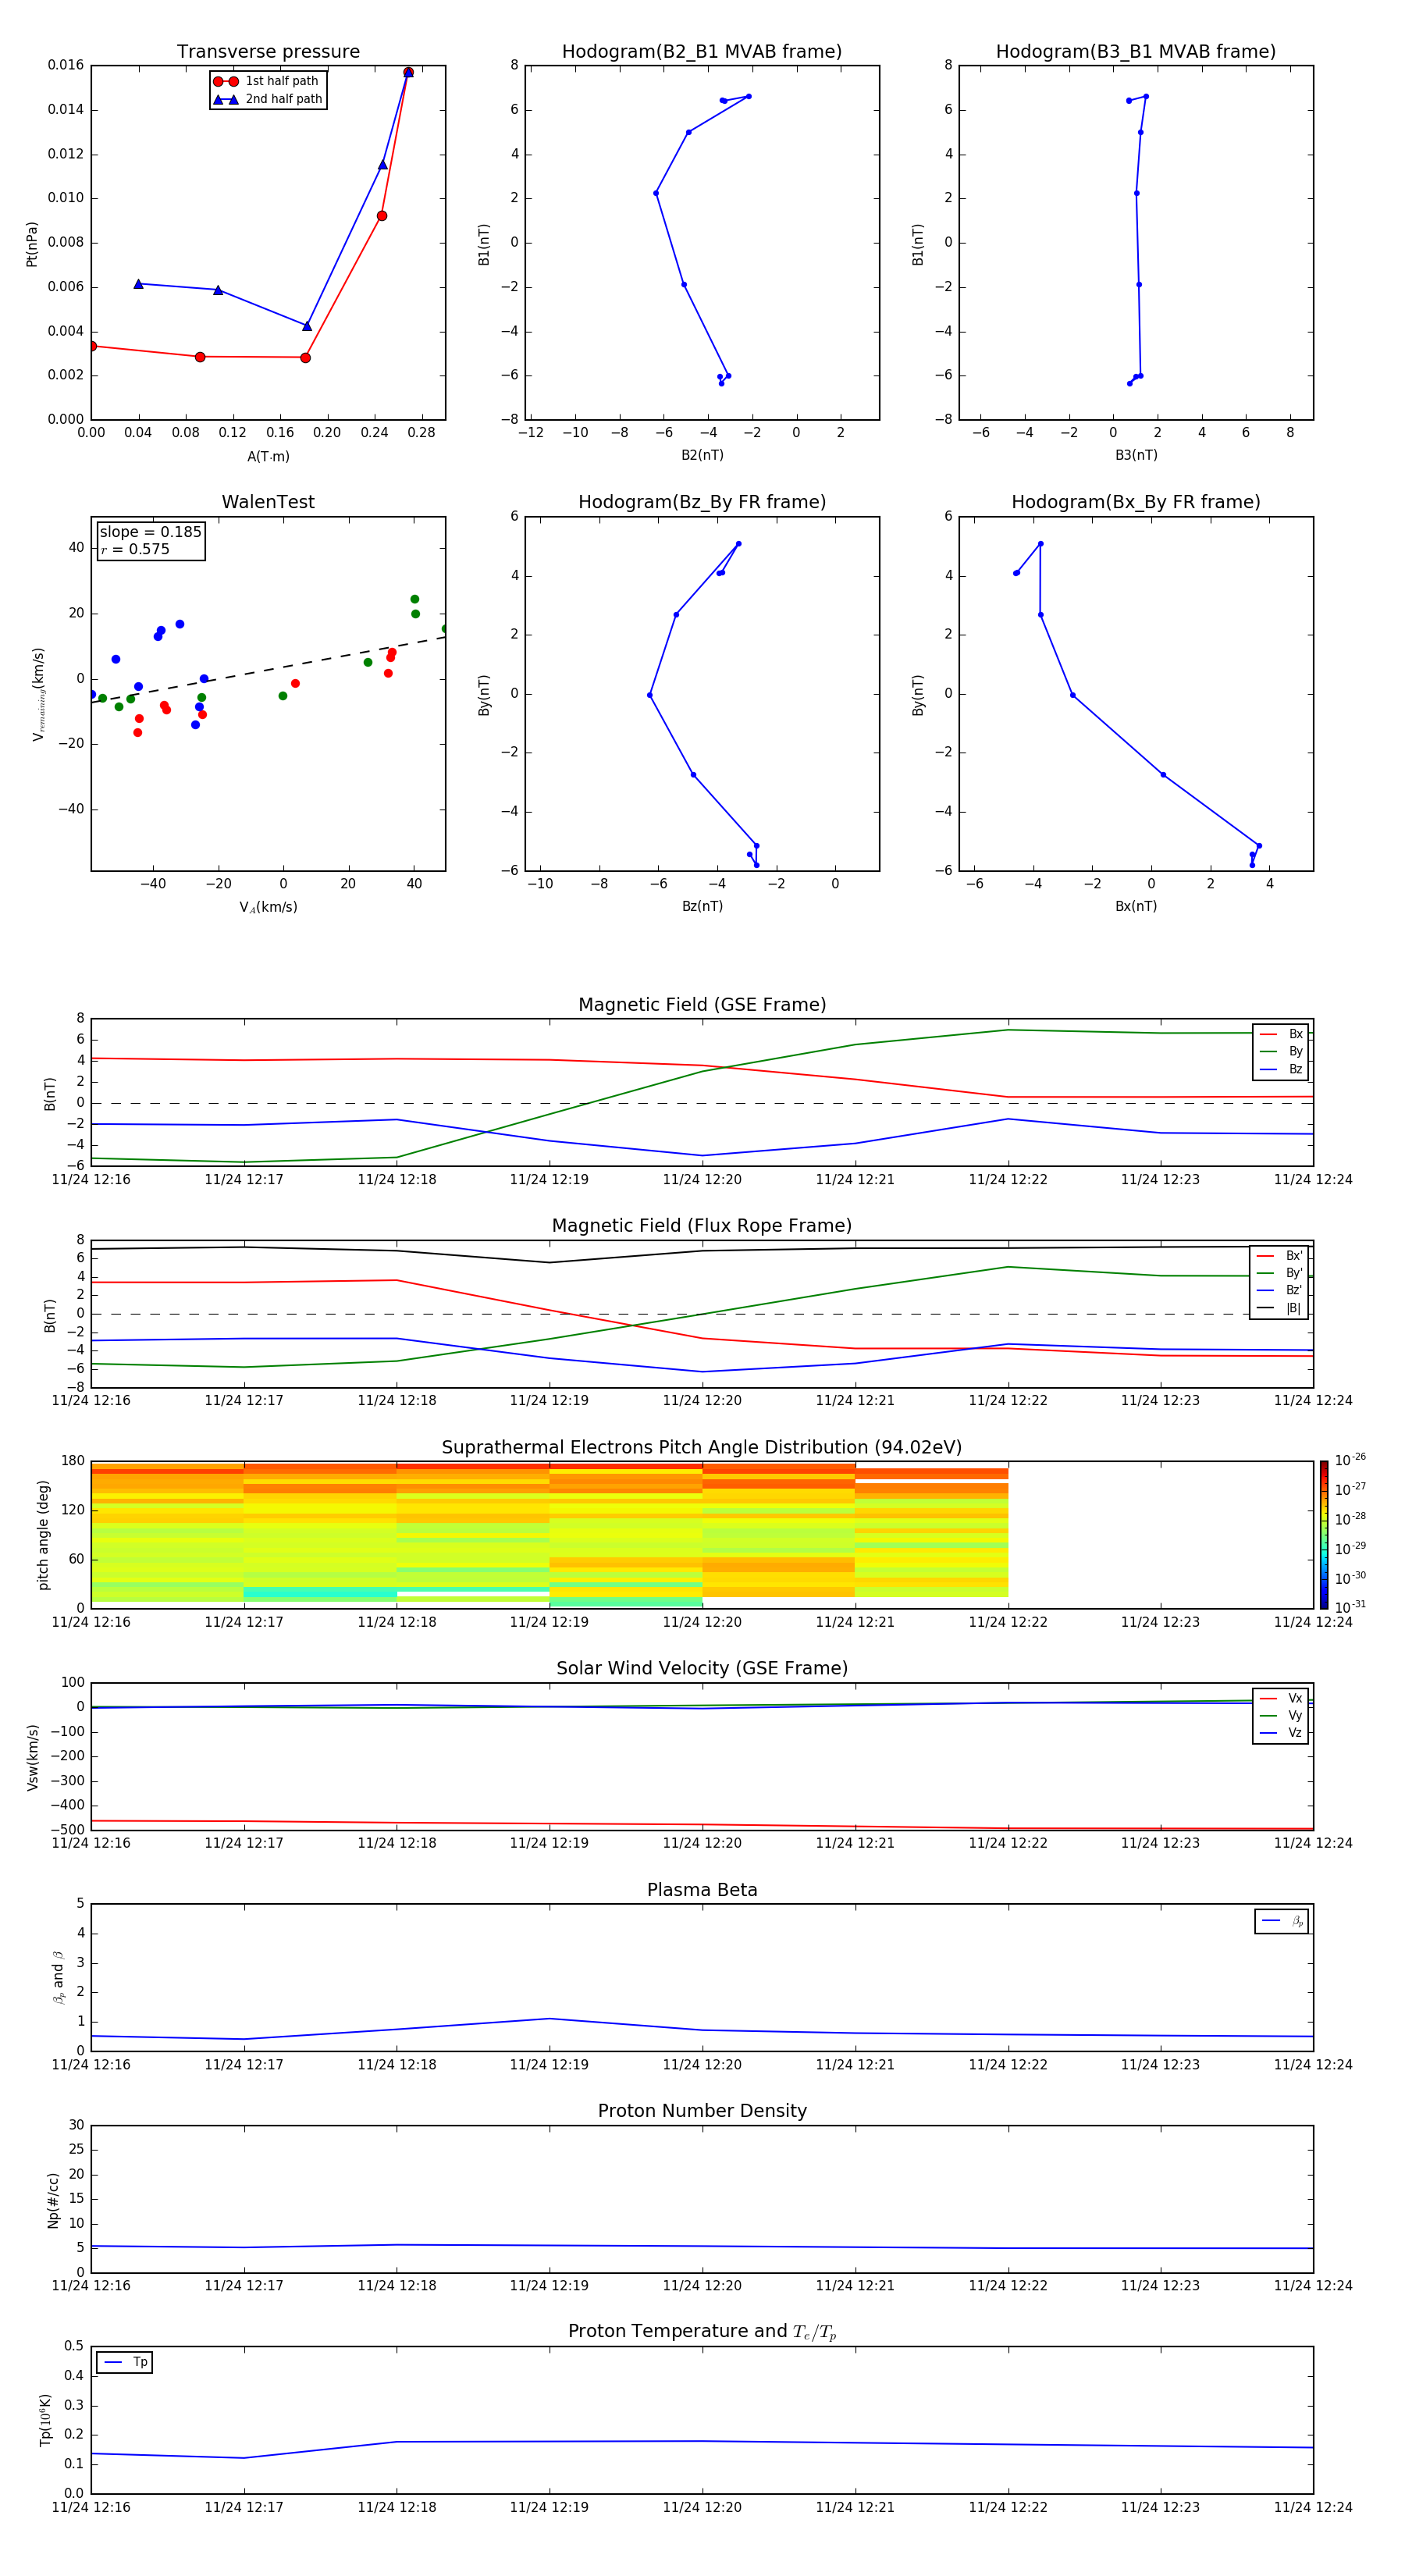The height and width of the screenshot is (2576, 1405).
Task: Select Bx' in the Flux Rope legend
Action: point(1280,1255)
